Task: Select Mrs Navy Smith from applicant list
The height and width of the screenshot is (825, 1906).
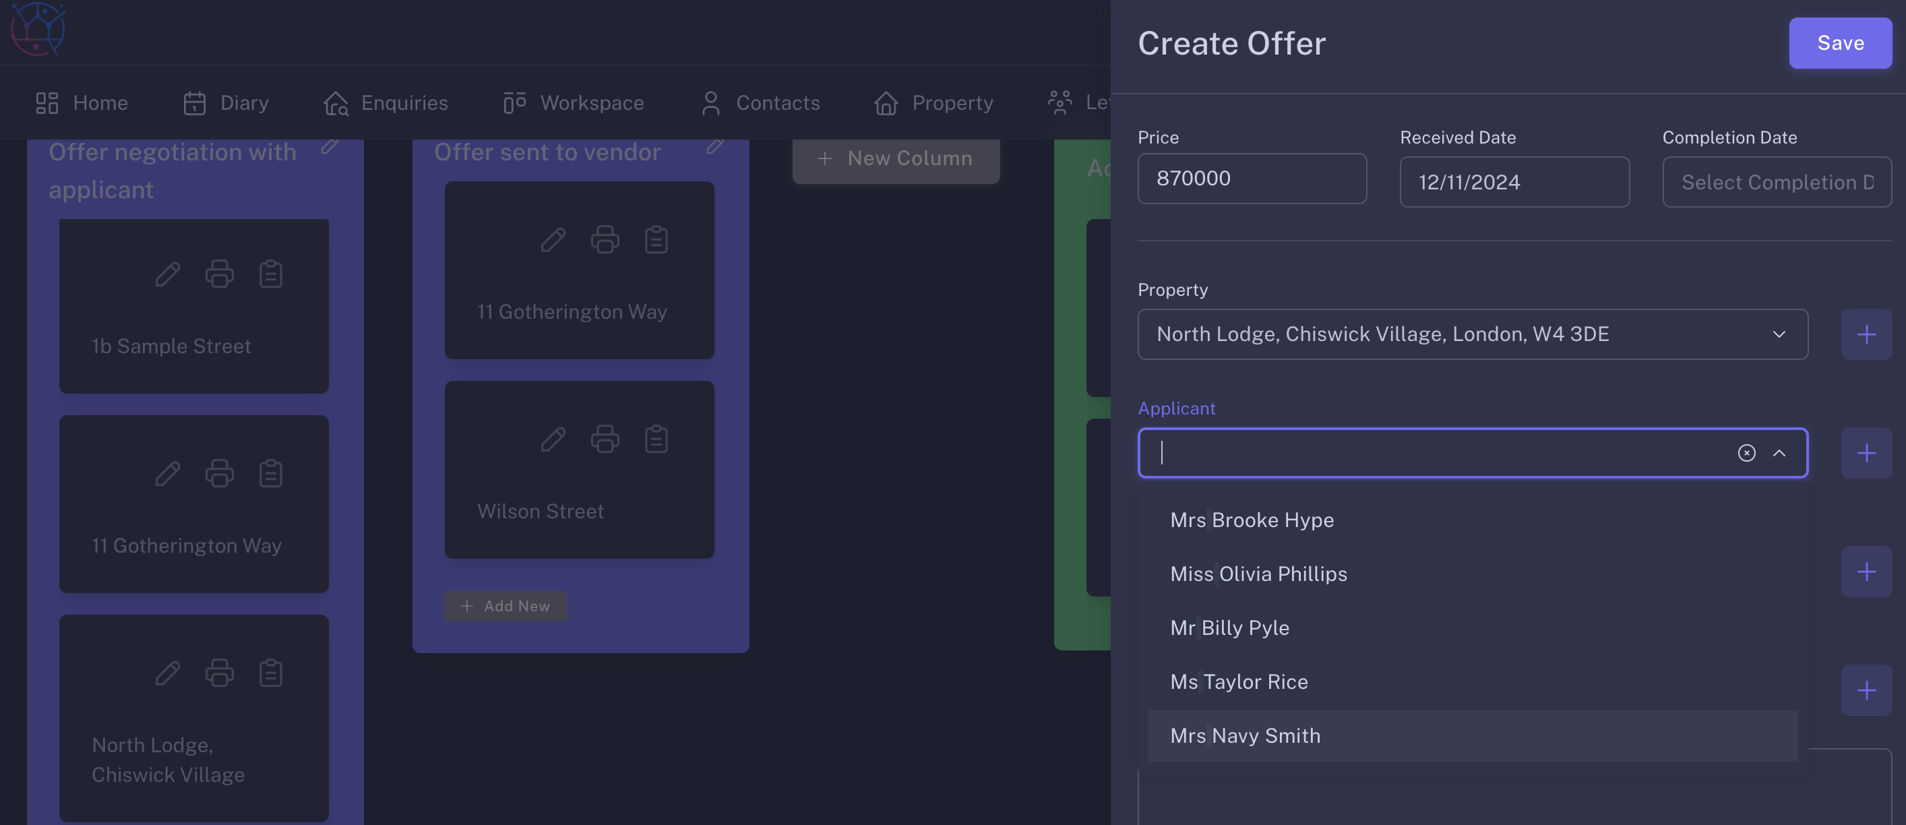Action: click(x=1246, y=735)
